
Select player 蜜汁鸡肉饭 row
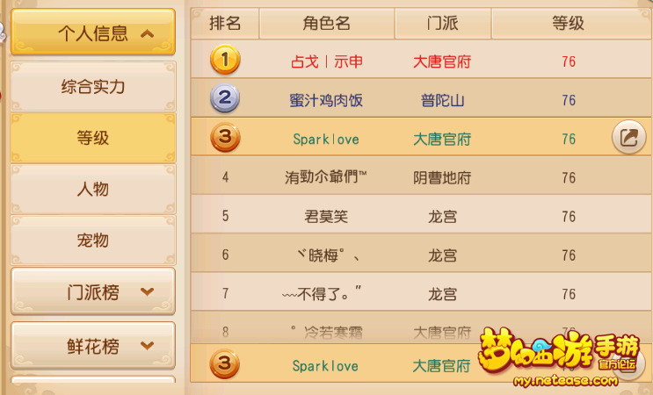(421, 98)
